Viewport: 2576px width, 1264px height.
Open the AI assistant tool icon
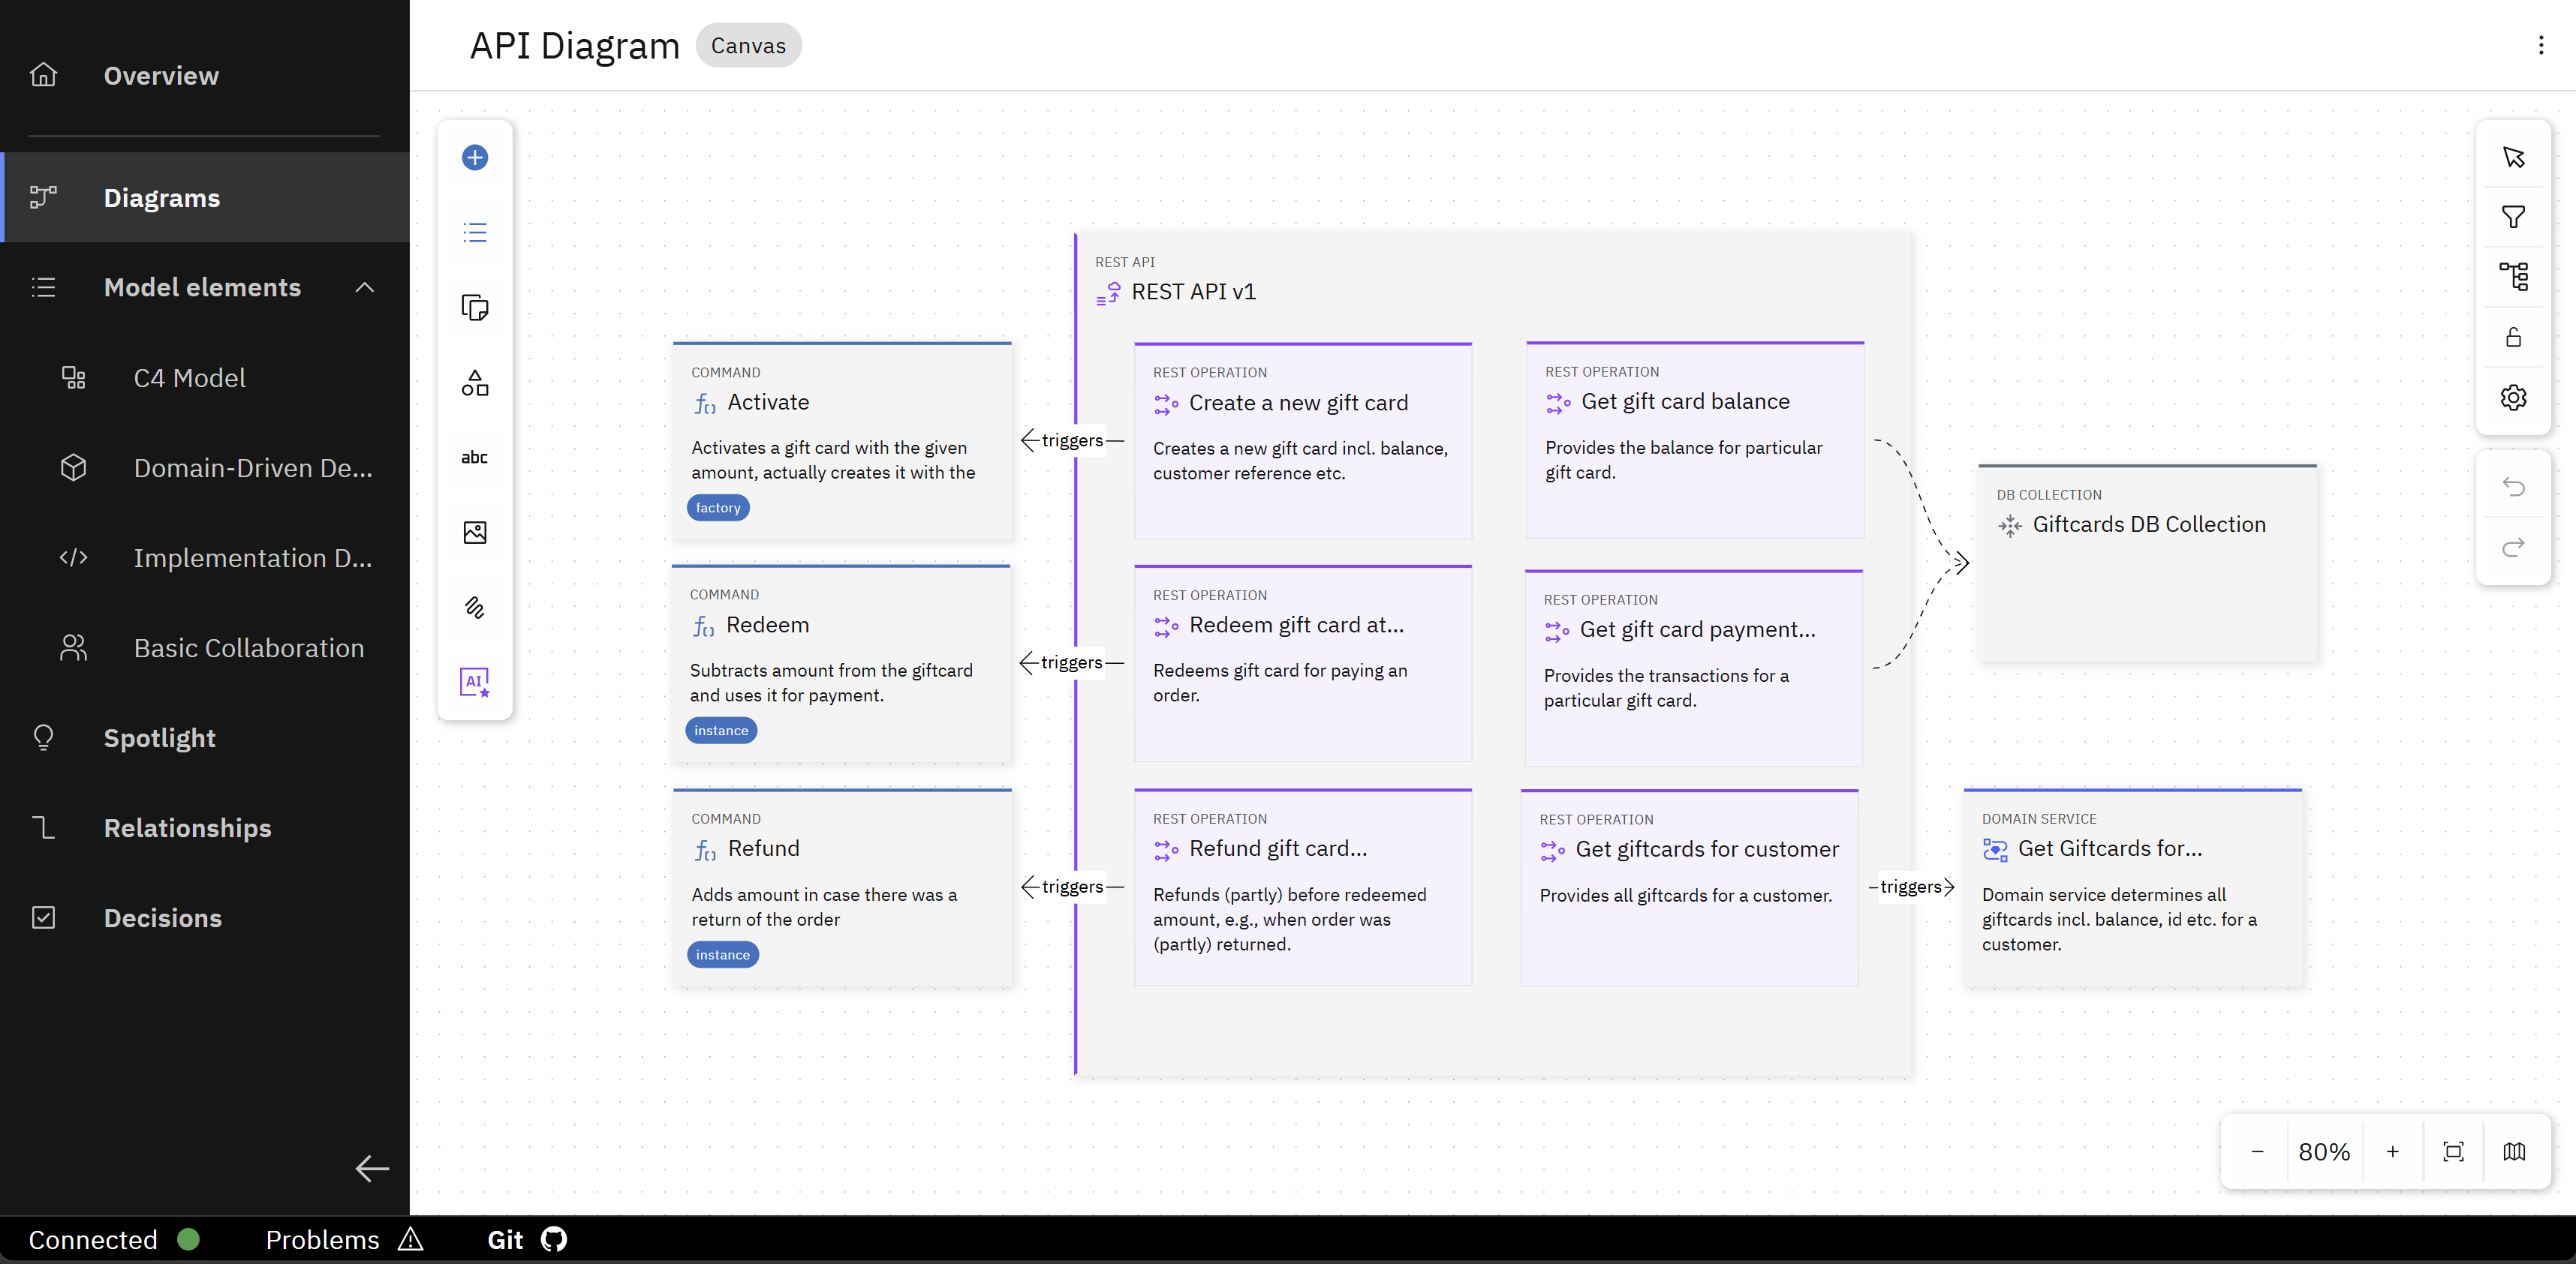click(475, 683)
